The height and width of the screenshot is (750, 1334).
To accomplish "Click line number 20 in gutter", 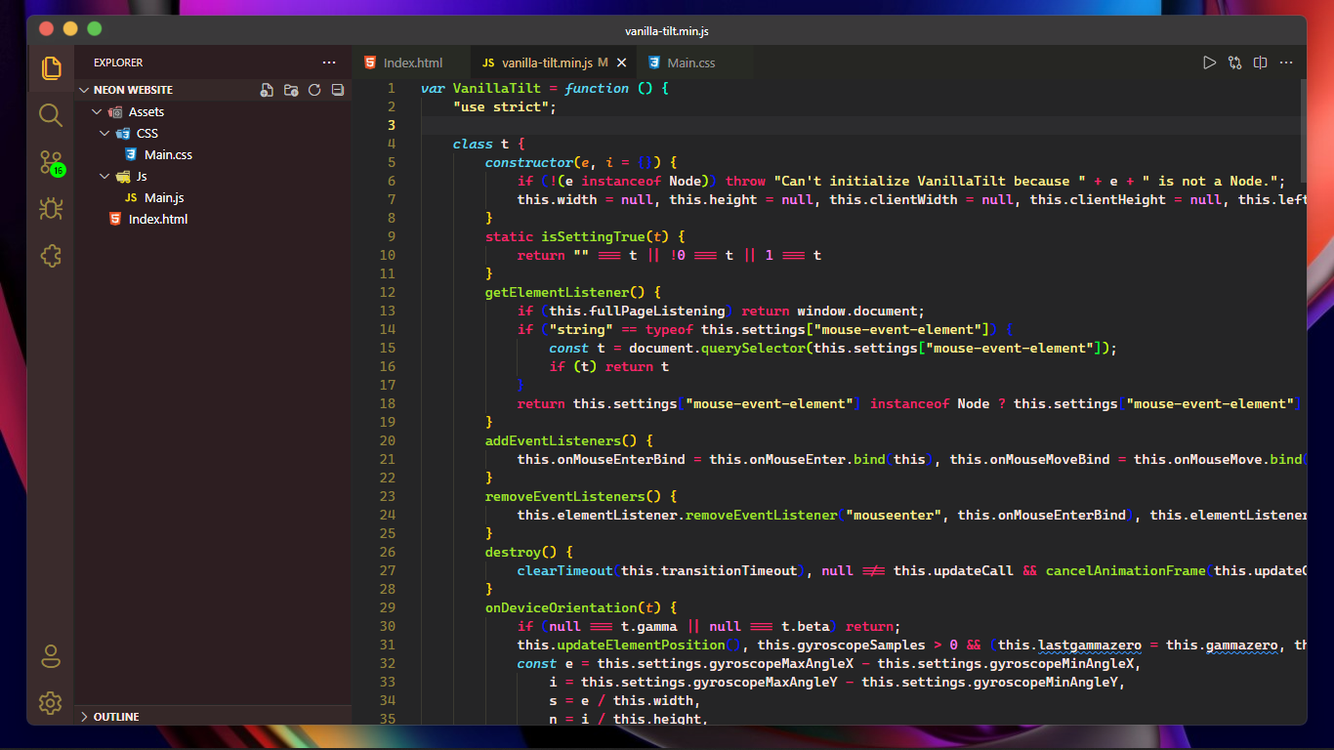I will coord(388,440).
